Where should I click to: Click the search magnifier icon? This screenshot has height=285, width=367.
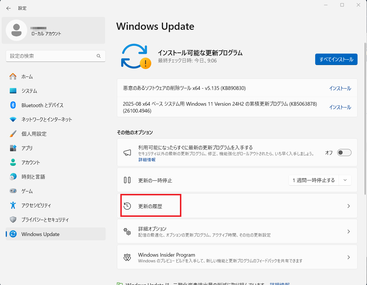point(99,56)
